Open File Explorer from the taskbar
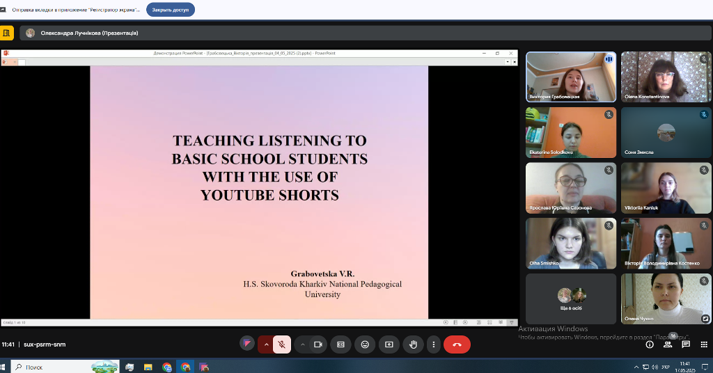The width and height of the screenshot is (713, 373). coord(148,367)
